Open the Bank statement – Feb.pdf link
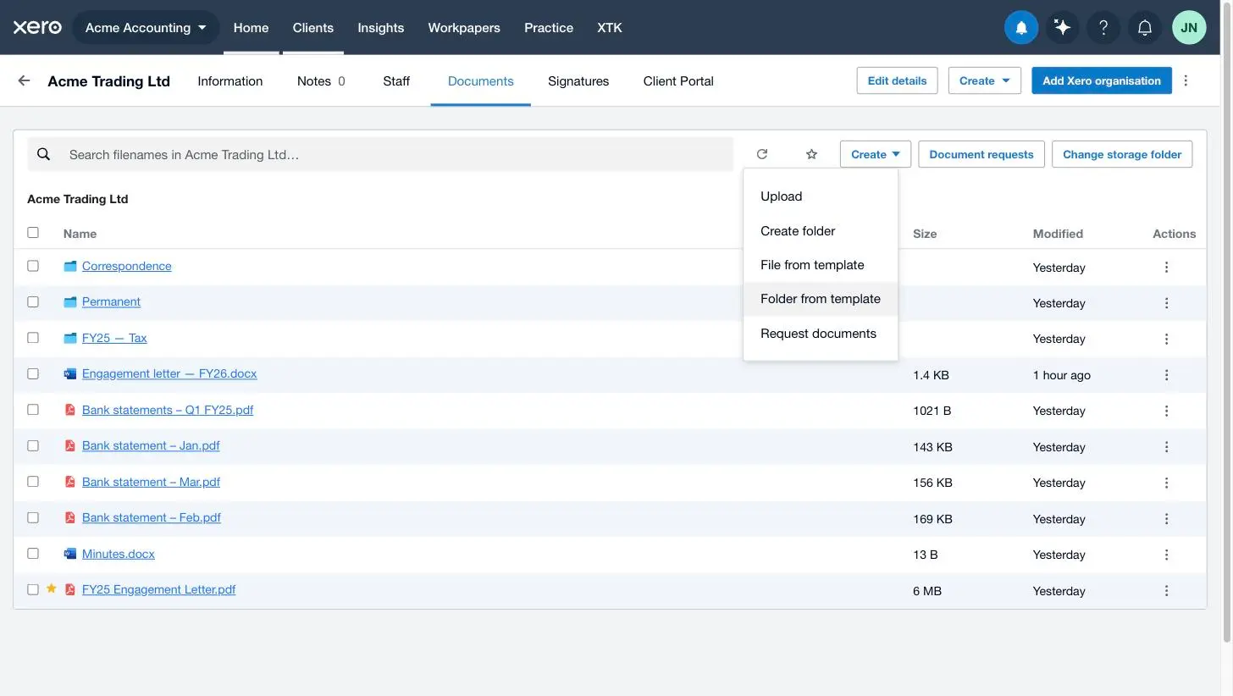This screenshot has height=696, width=1233. pos(152,517)
